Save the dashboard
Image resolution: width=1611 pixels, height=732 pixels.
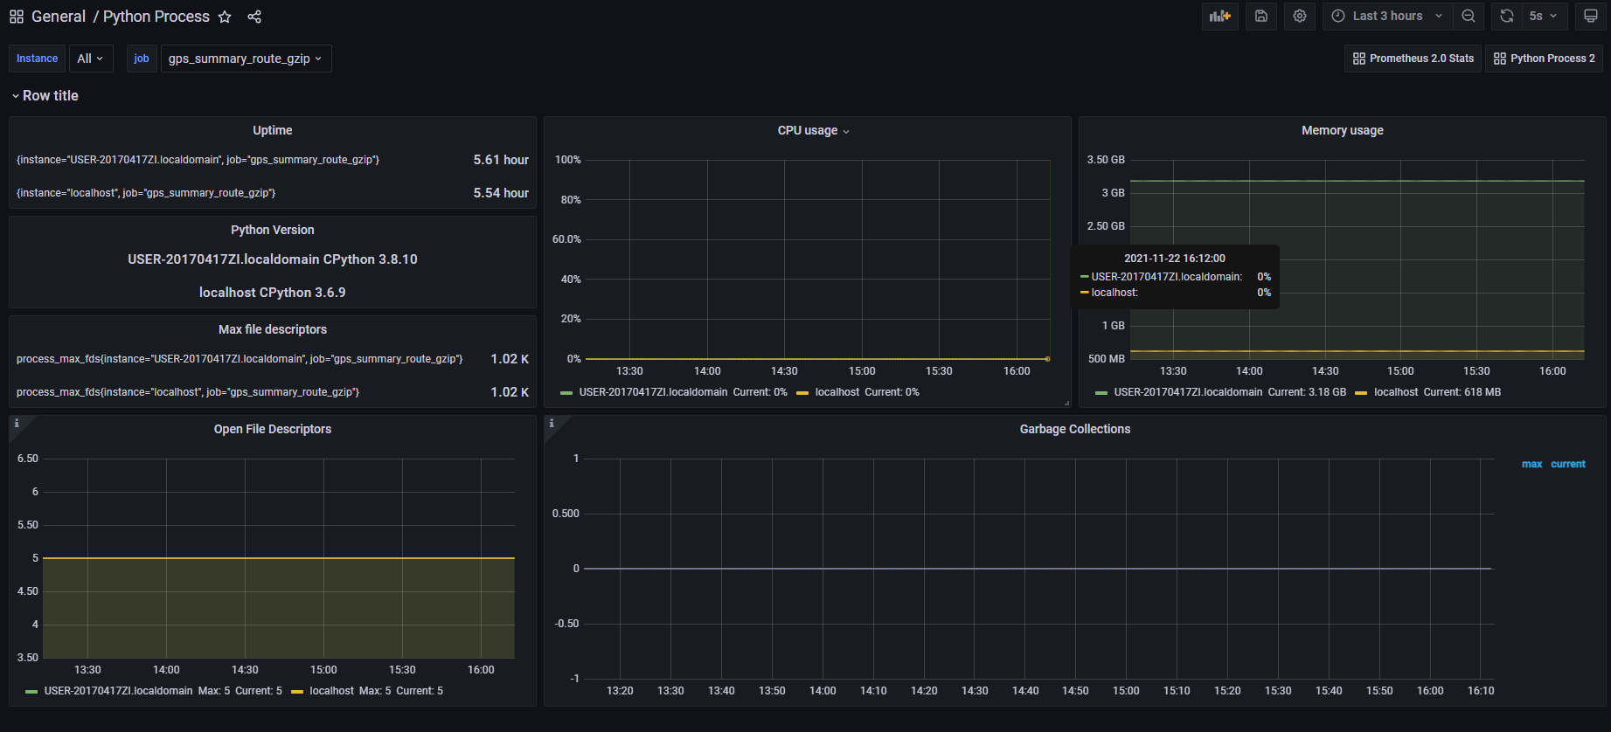1261,16
